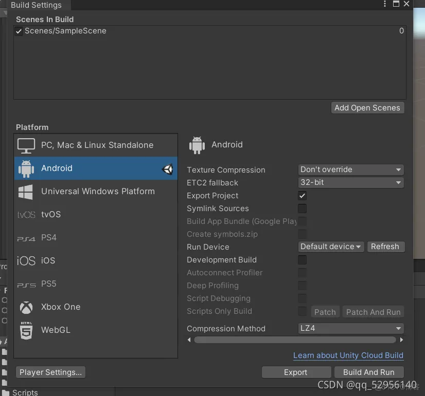Click the PS5 logo icon
Screen dimensions: 425x396
click(26, 285)
